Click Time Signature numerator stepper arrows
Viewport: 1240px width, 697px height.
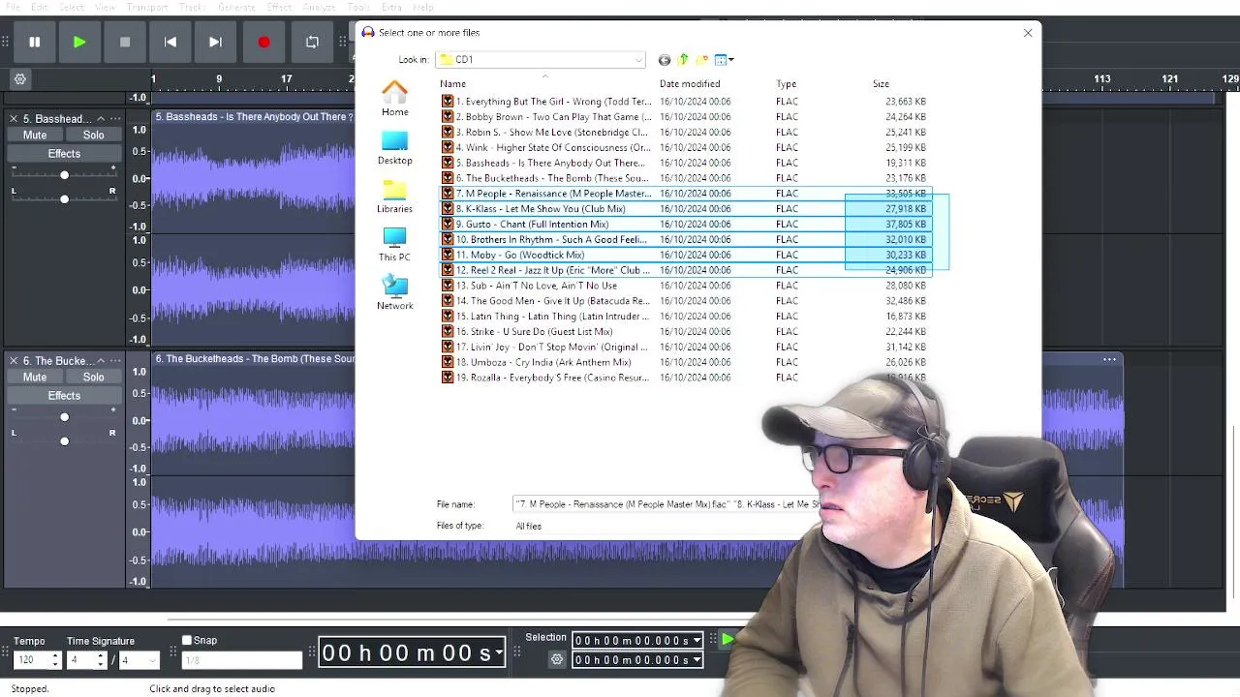100,660
